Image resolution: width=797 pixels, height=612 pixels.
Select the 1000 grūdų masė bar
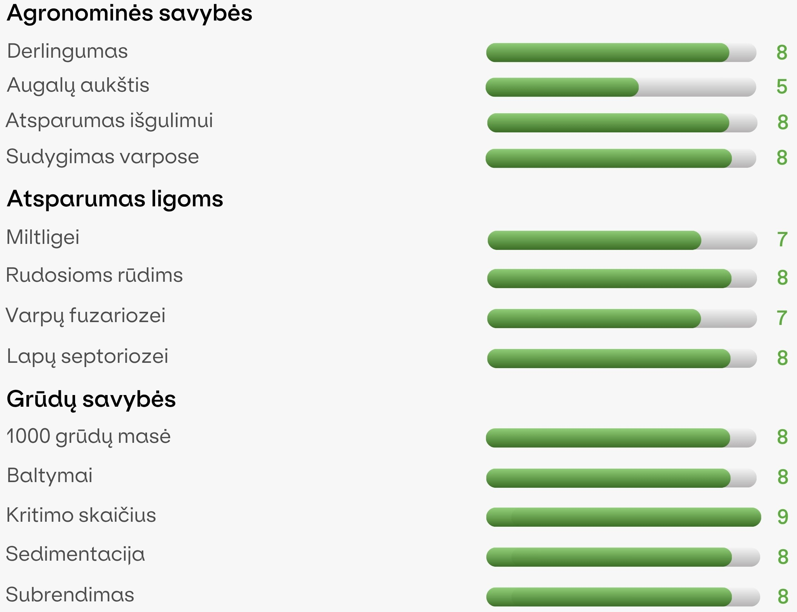(621, 438)
